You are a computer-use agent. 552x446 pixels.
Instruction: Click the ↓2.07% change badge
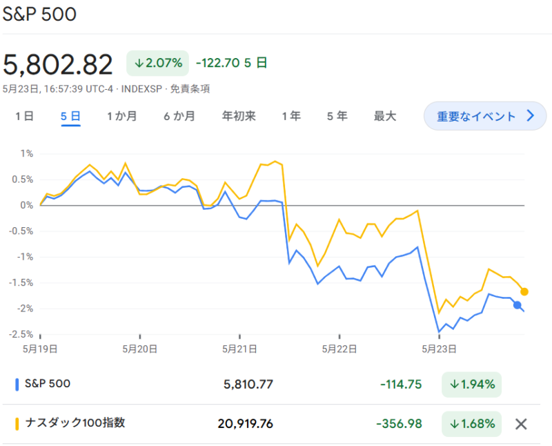click(x=158, y=63)
